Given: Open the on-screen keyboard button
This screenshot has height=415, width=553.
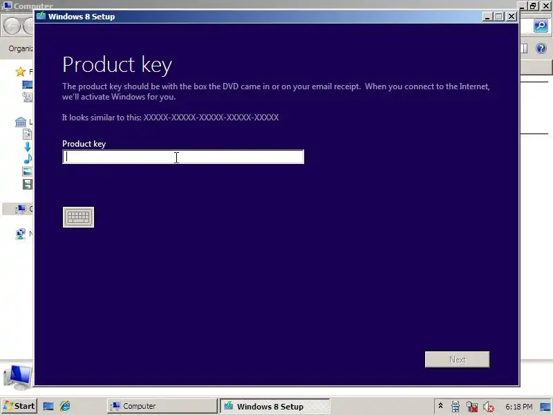Looking at the screenshot, I should point(78,217).
